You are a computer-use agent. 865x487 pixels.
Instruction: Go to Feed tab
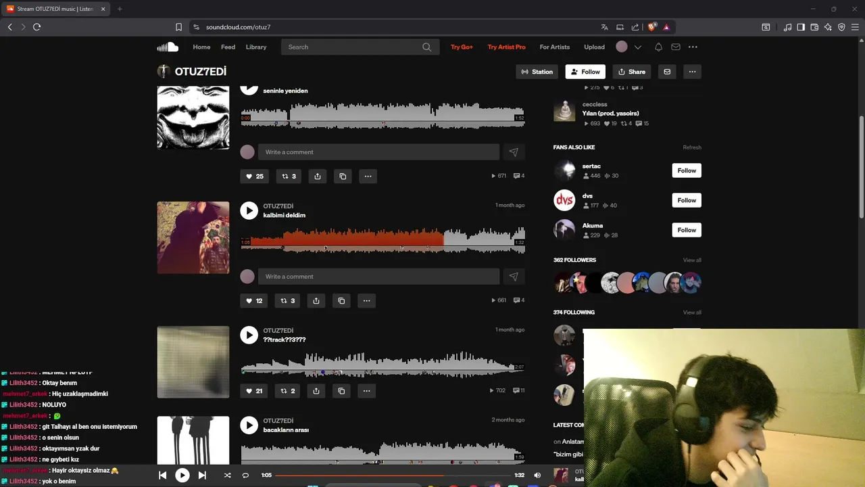click(x=228, y=47)
